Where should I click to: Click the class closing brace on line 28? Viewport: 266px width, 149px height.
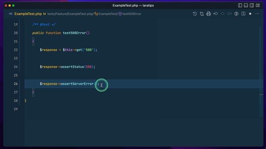click(x=25, y=101)
